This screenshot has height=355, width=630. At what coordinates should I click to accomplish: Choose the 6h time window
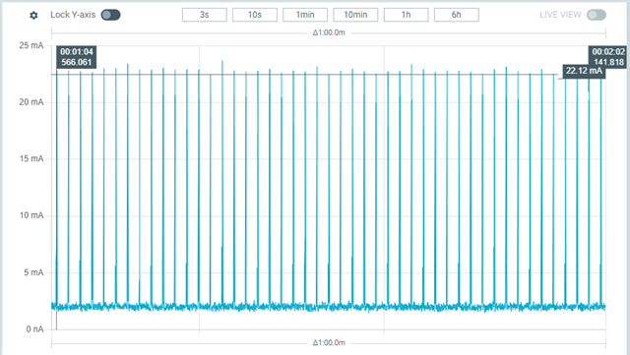pyautogui.click(x=457, y=15)
